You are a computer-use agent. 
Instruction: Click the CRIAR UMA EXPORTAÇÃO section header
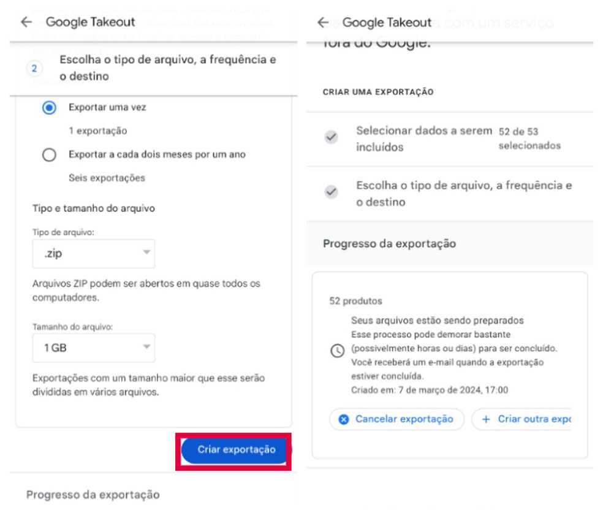pos(378,92)
